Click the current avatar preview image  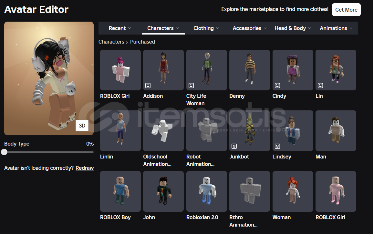48,77
